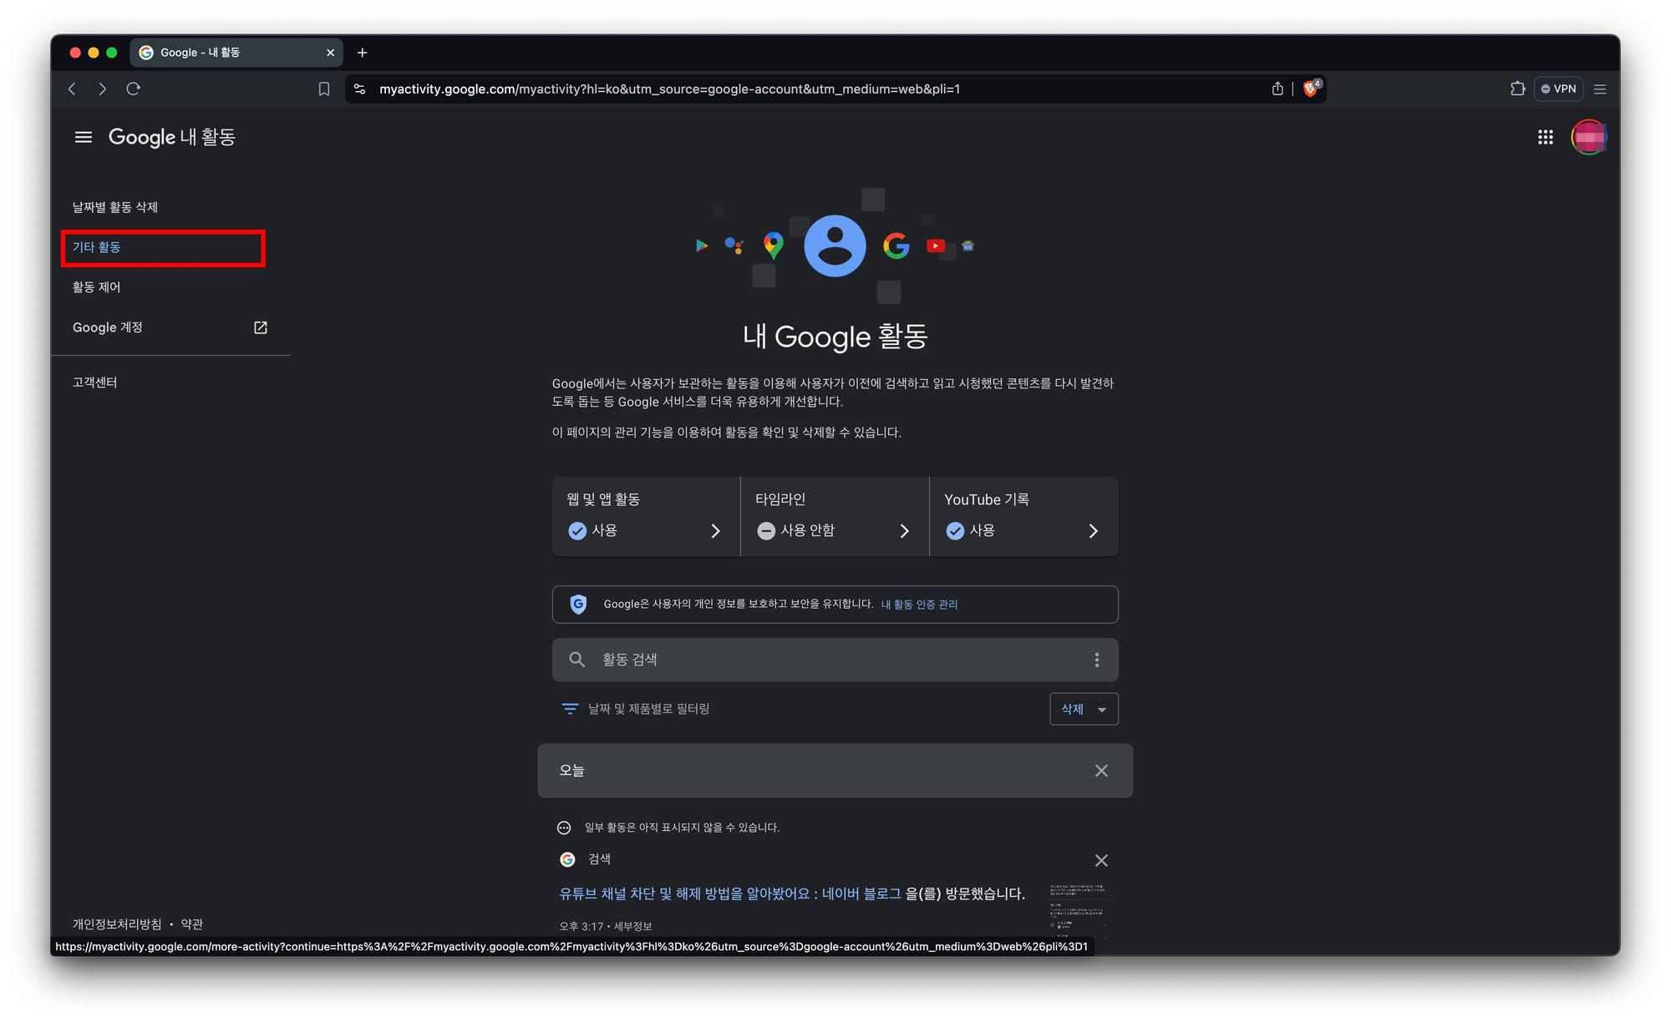
Task: Click the hamburger menu icon
Action: point(83,134)
